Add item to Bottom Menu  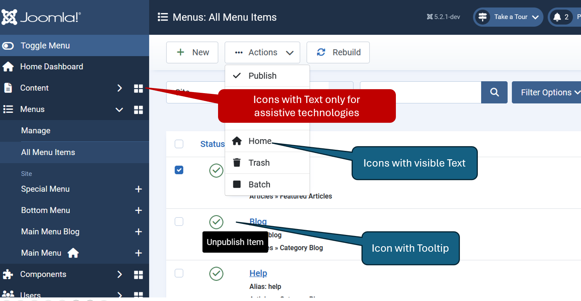tap(138, 210)
